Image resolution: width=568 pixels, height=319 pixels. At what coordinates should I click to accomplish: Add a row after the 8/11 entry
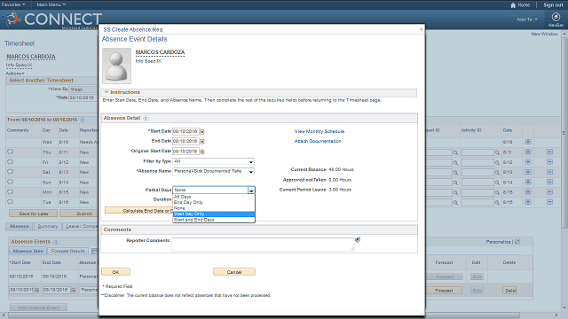coord(528,152)
